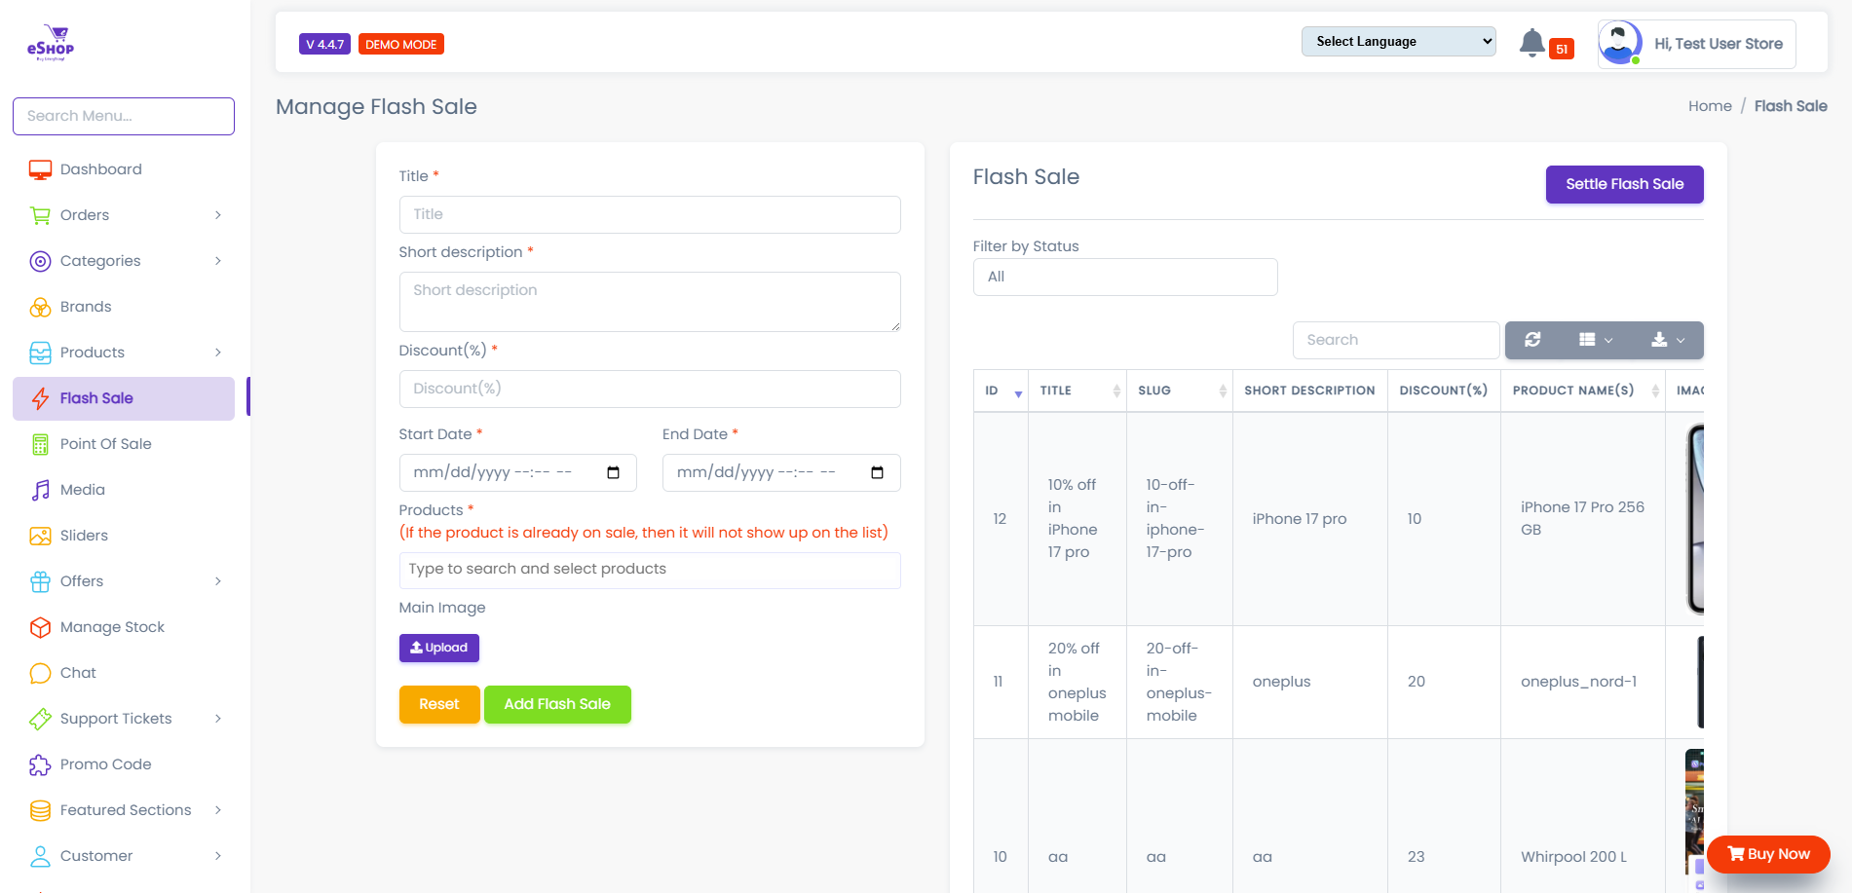Click the Media music note icon

(x=40, y=490)
